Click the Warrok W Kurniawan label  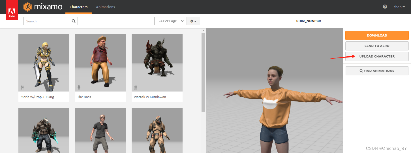(x=150, y=97)
